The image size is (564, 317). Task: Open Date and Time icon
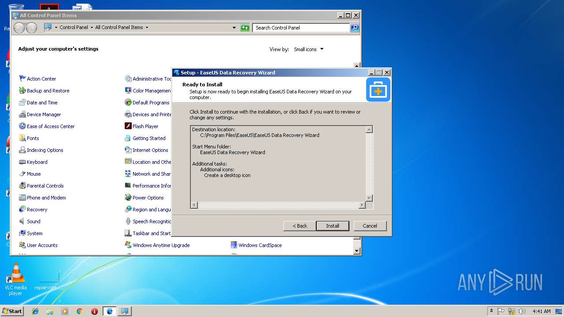pos(22,102)
